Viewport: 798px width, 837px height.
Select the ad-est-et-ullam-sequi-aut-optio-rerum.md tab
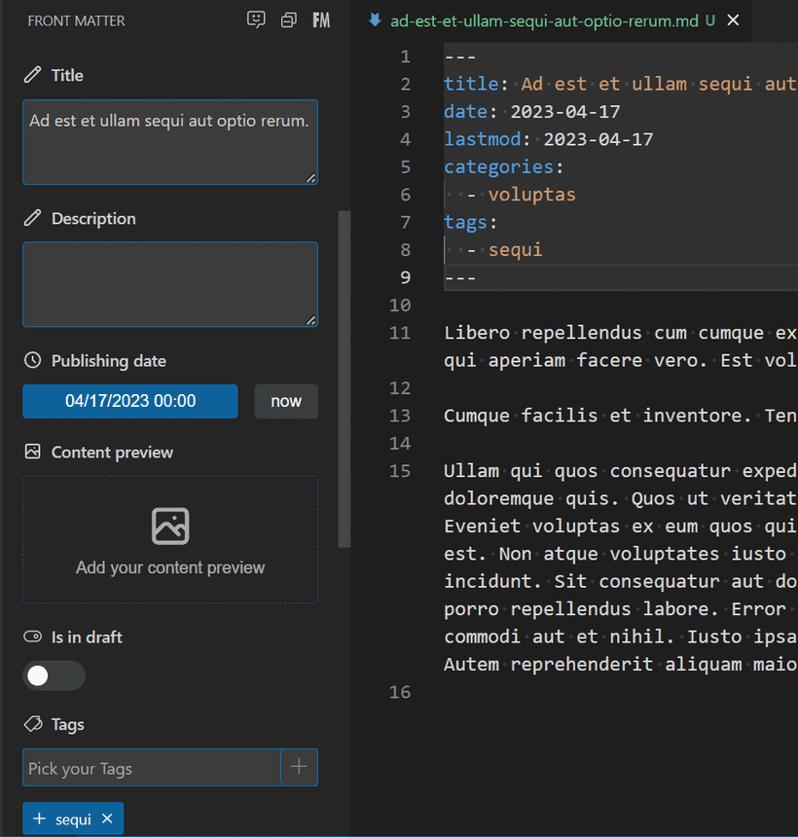coord(543,20)
